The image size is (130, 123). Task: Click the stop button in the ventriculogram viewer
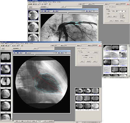pos(18,53)
